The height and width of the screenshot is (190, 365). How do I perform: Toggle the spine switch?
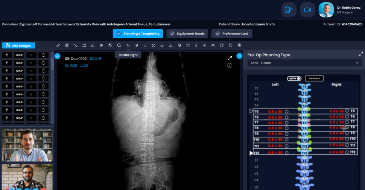(x=295, y=78)
